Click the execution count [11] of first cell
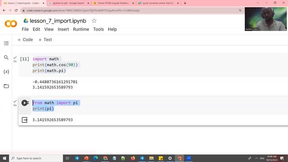This screenshot has width=288, height=162. pos(24,59)
